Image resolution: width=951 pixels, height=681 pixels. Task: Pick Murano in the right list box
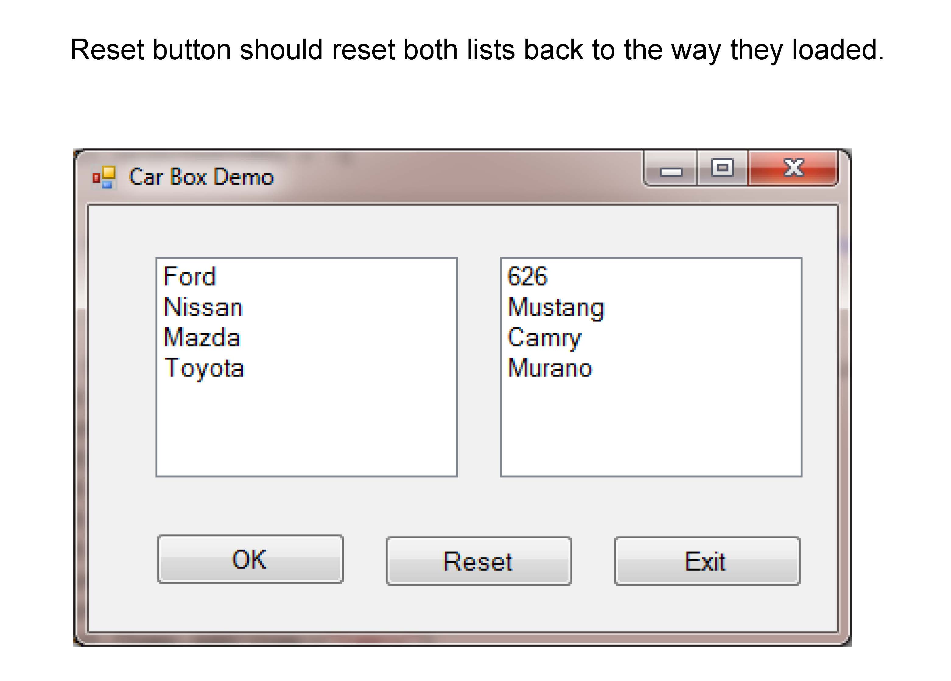[x=550, y=368]
